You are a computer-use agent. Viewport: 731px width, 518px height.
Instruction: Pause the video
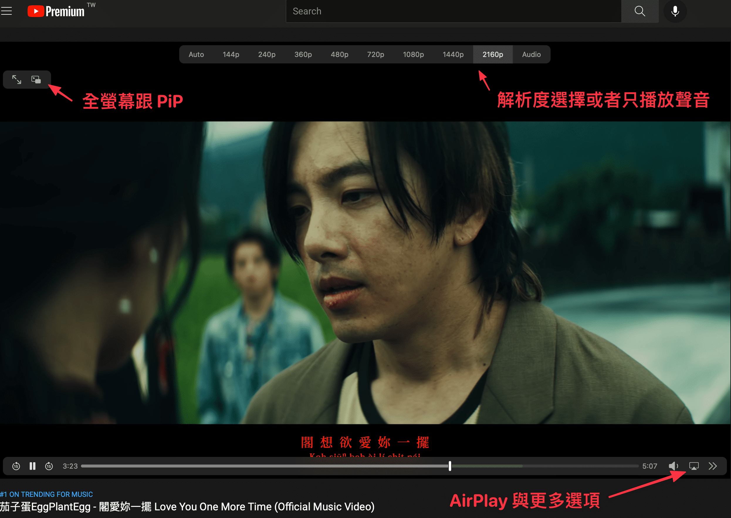[x=33, y=466]
